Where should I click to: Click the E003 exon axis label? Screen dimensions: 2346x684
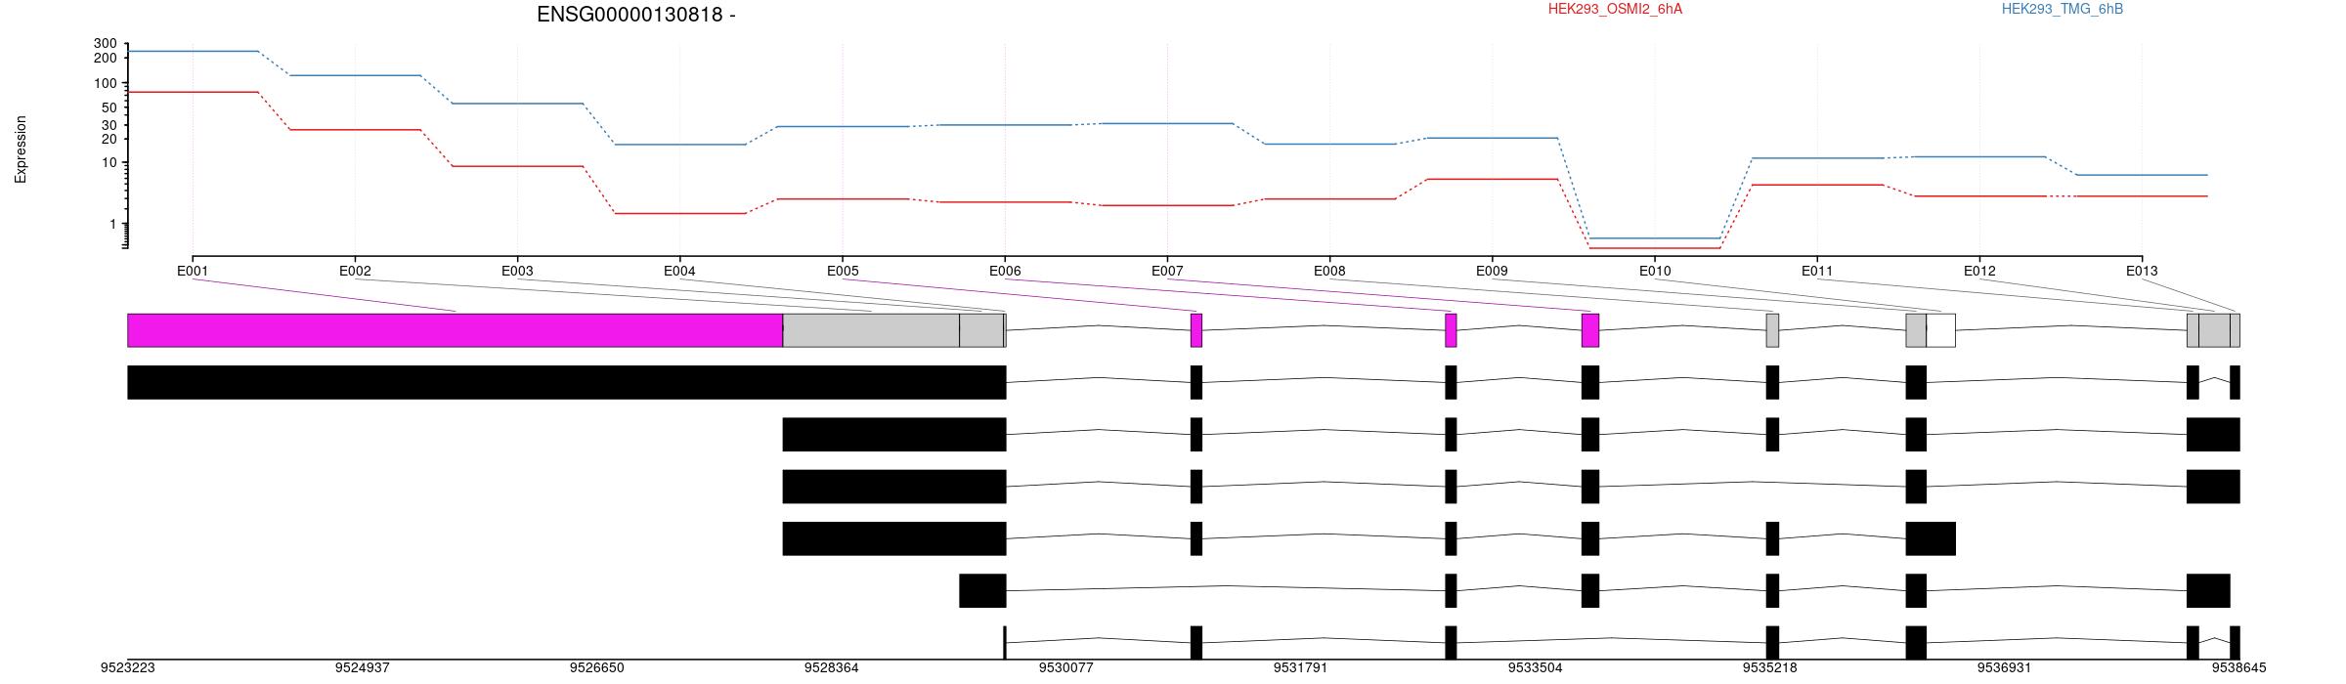[517, 271]
